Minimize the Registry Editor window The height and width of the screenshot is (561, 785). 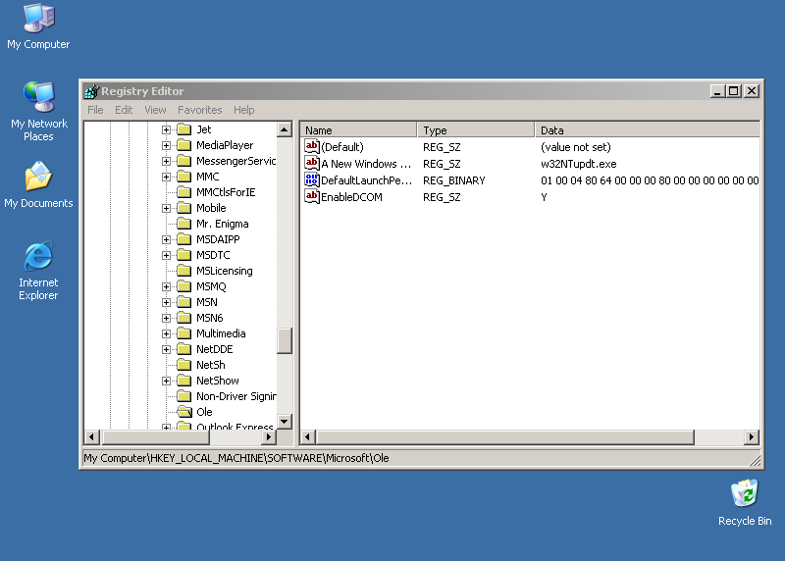coord(717,91)
